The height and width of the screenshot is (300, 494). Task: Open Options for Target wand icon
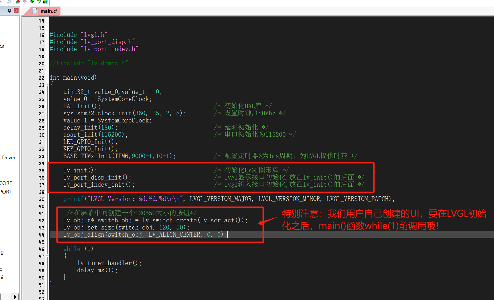[x=9, y=2]
